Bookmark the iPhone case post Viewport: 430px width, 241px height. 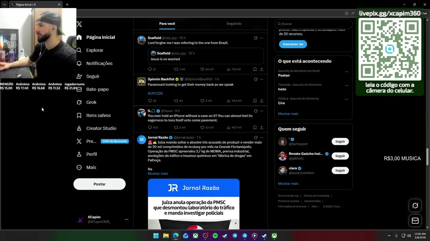[x=255, y=128]
